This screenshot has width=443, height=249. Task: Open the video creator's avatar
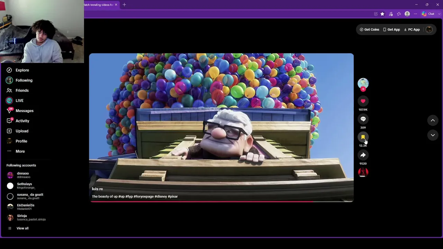[x=363, y=83]
